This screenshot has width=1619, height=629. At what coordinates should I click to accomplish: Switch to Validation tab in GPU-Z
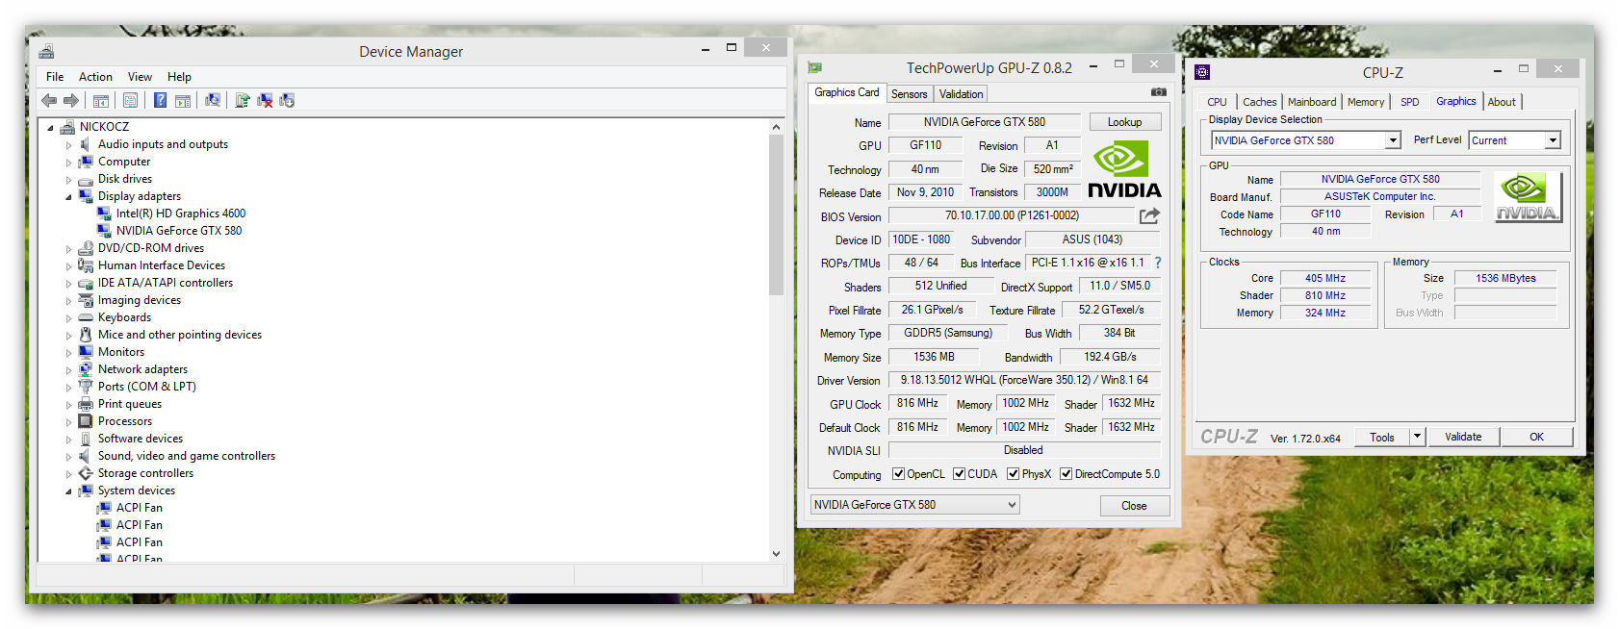[x=961, y=94]
